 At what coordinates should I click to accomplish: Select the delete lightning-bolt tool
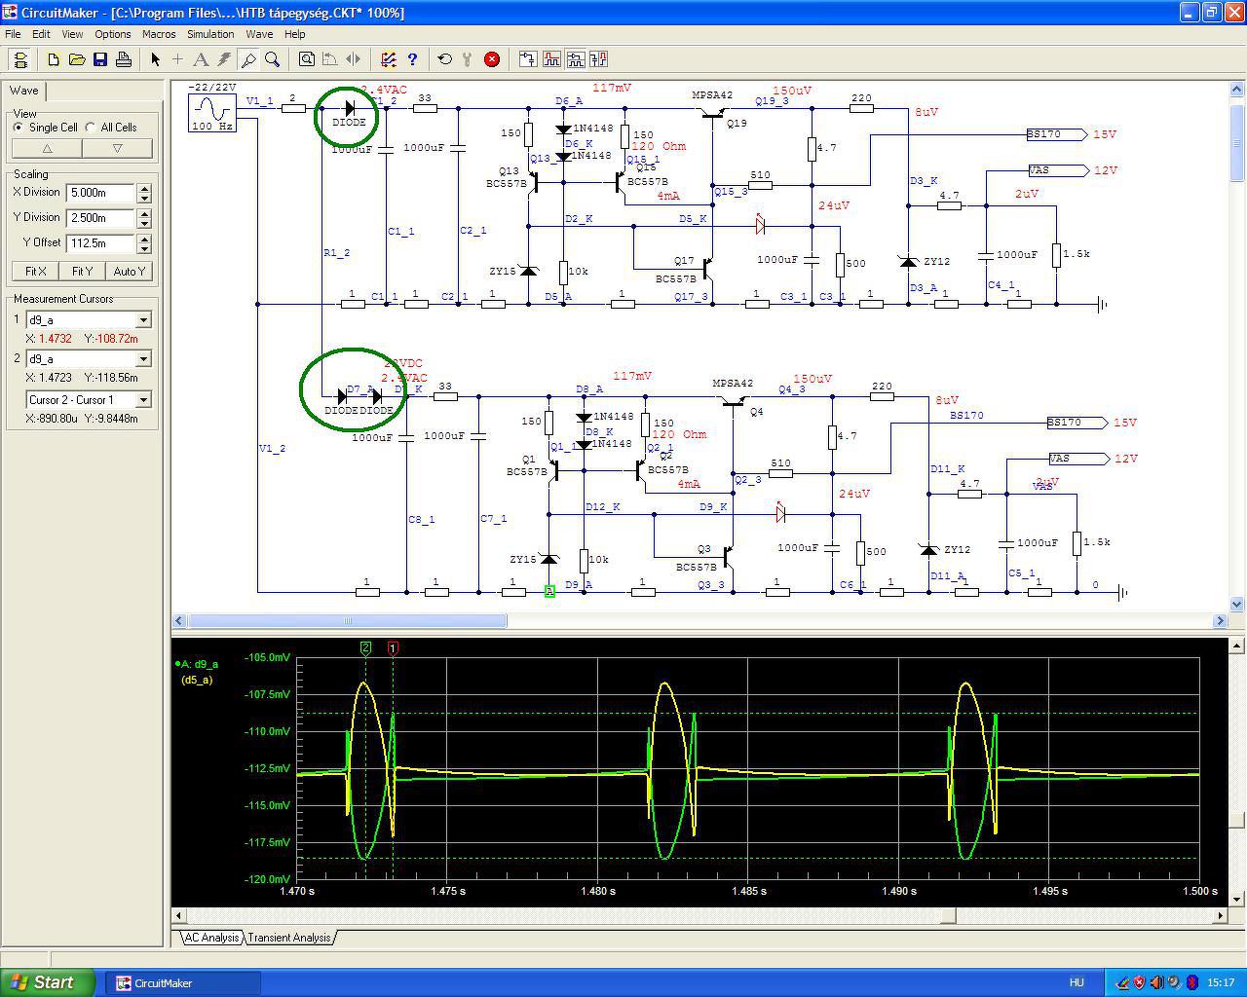(224, 59)
